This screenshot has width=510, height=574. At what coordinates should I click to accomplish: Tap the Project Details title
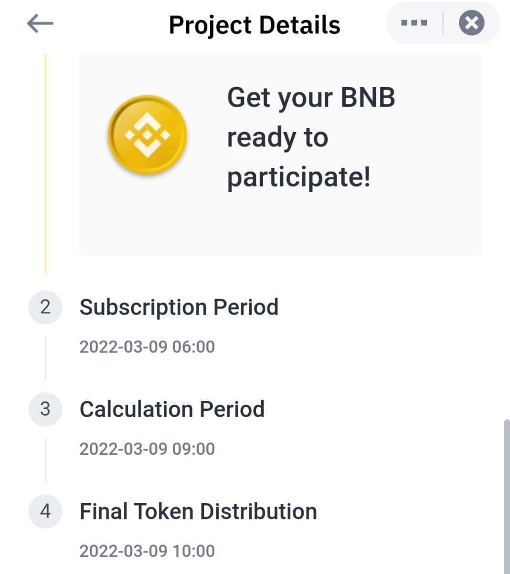[255, 25]
